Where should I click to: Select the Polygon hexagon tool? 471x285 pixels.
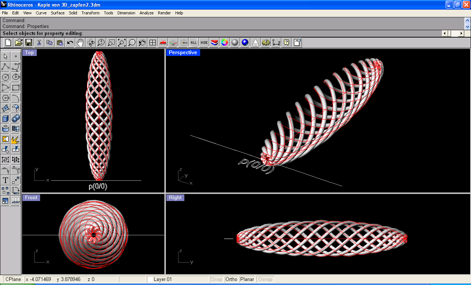click(6, 98)
